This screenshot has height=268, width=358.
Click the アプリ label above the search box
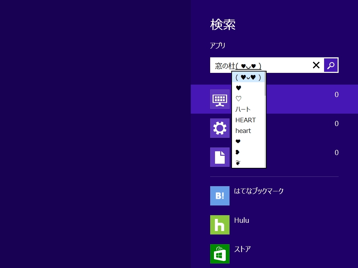pyautogui.click(x=215, y=45)
